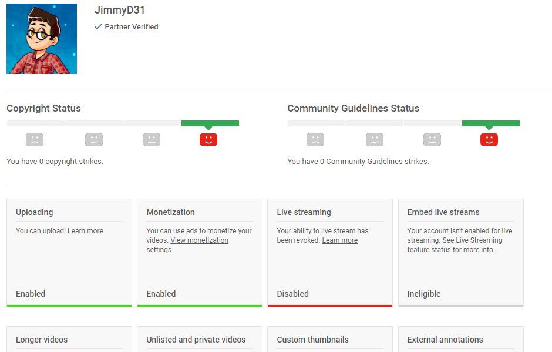The height and width of the screenshot is (352, 552).
Task: Click the green status bar segment under Community Guidelines Status
Action: click(x=491, y=123)
